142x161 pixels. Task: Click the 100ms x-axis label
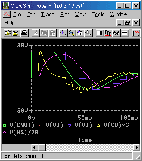click(129, 118)
